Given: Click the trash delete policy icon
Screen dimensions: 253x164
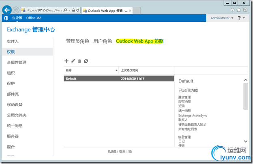Looking at the screenshot, I should pos(79,61).
